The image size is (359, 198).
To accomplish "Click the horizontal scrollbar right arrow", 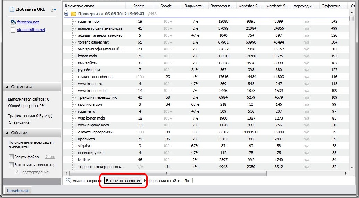I will (x=346, y=173).
